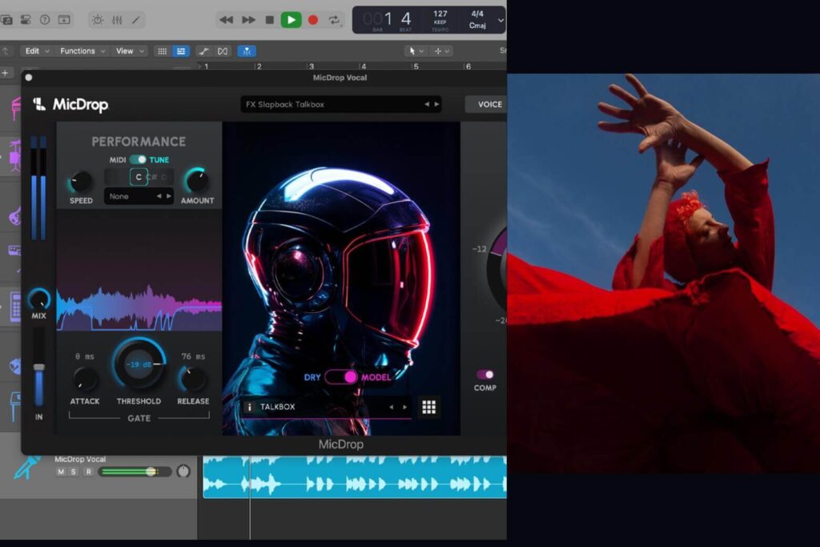Click the TALKBOX info icon
This screenshot has height=547, width=820.
(250, 407)
